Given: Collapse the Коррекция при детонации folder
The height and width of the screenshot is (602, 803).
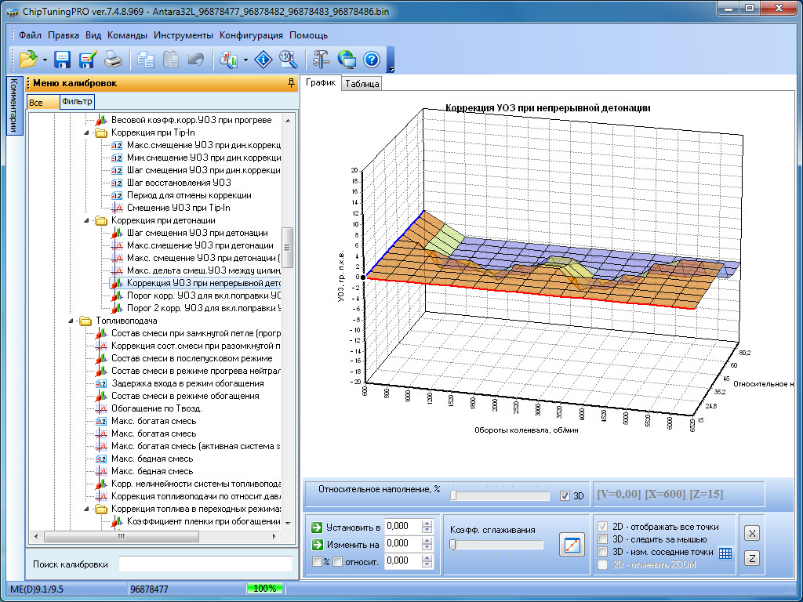Looking at the screenshot, I should [85, 221].
